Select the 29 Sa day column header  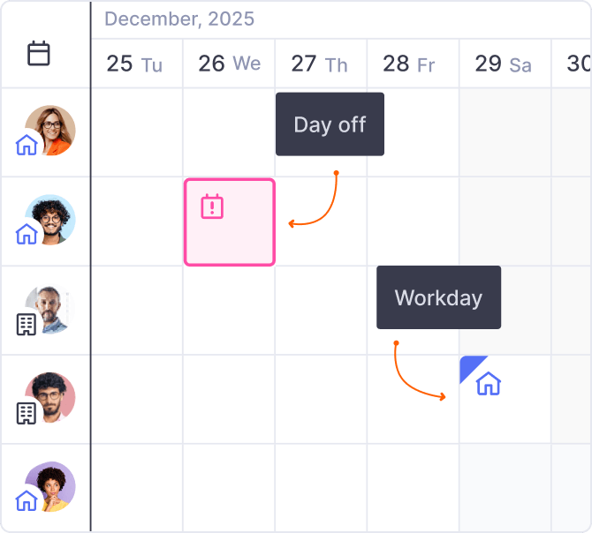(x=503, y=64)
